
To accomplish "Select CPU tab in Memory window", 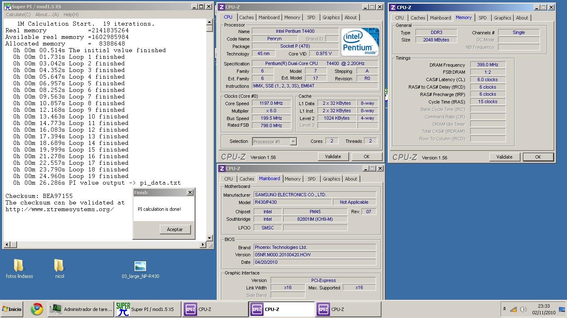I will 399,18.
